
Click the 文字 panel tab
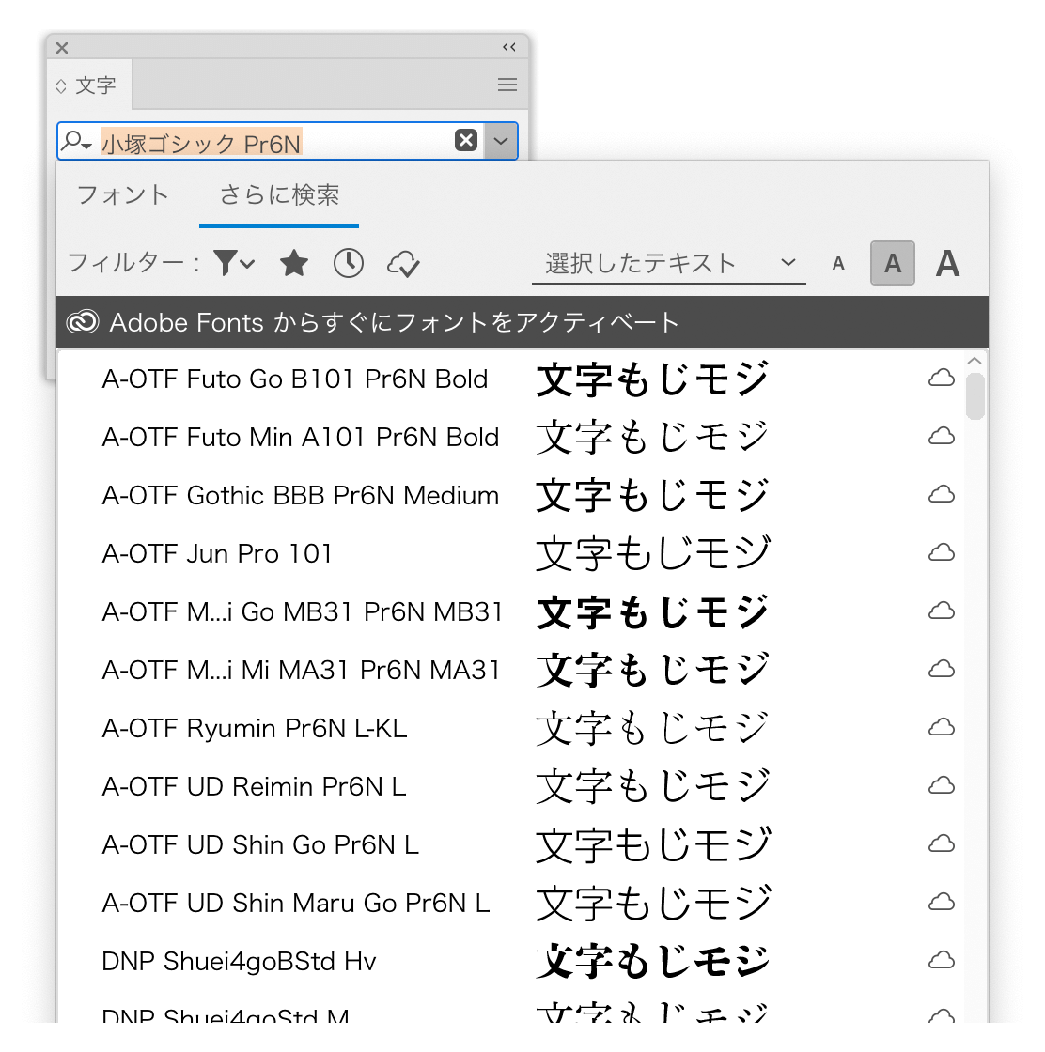pyautogui.click(x=95, y=85)
